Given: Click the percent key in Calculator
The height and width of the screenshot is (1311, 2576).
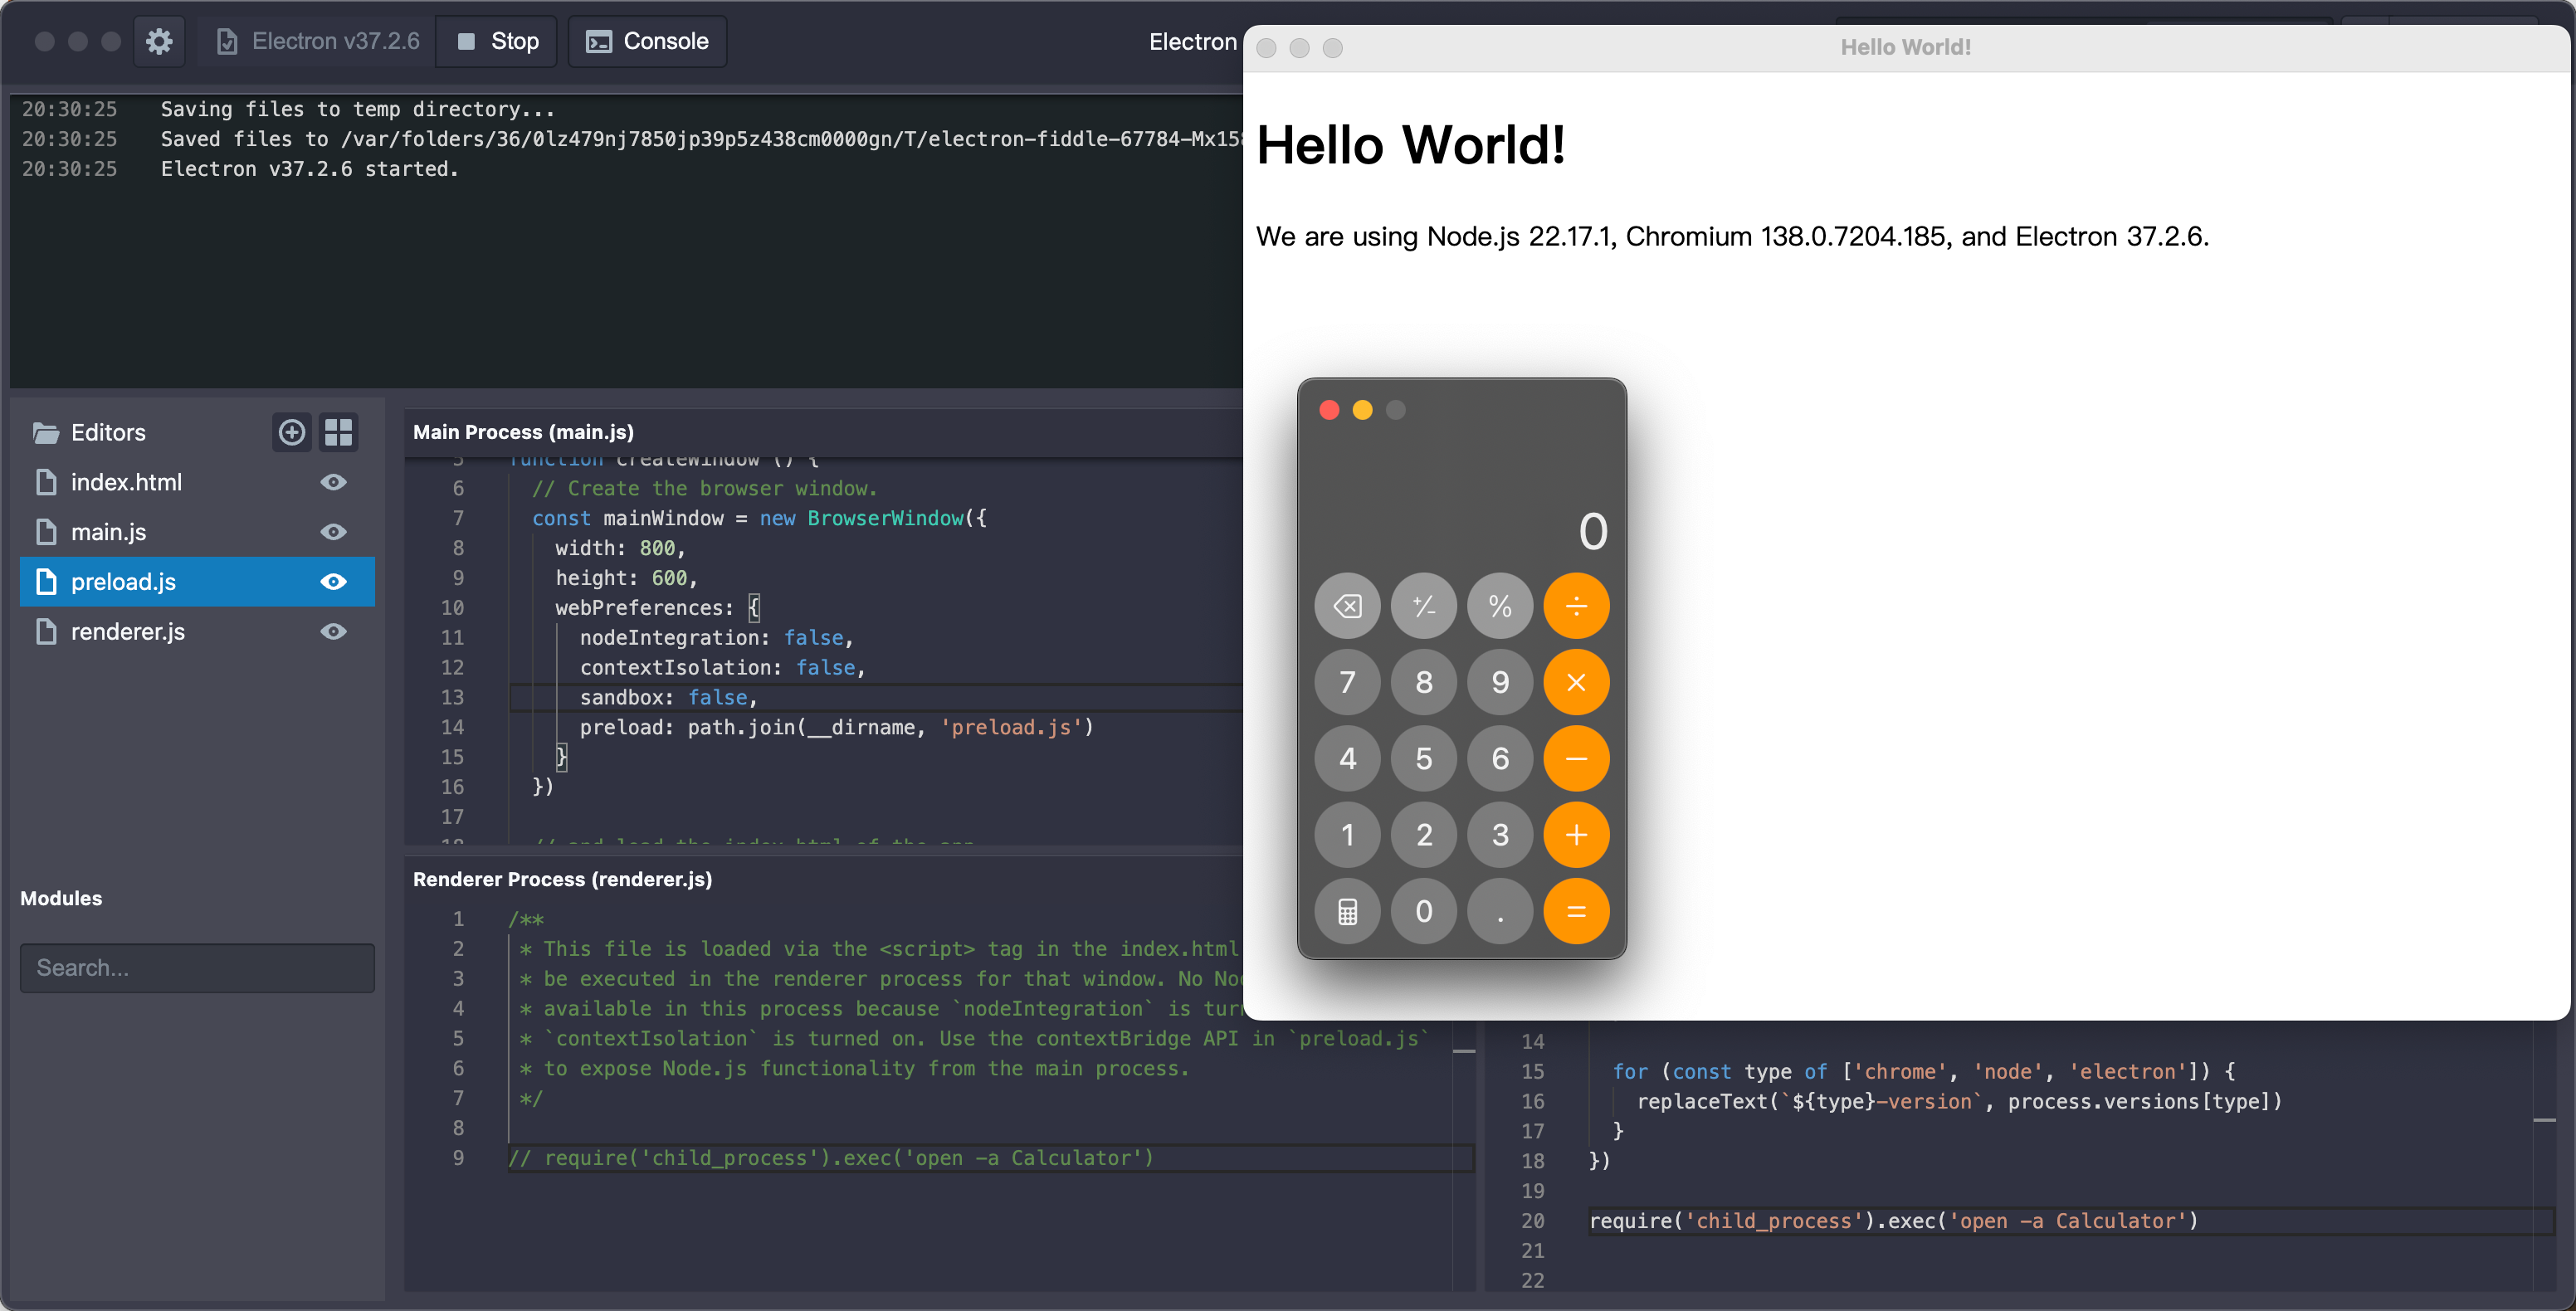Looking at the screenshot, I should pyautogui.click(x=1500, y=606).
